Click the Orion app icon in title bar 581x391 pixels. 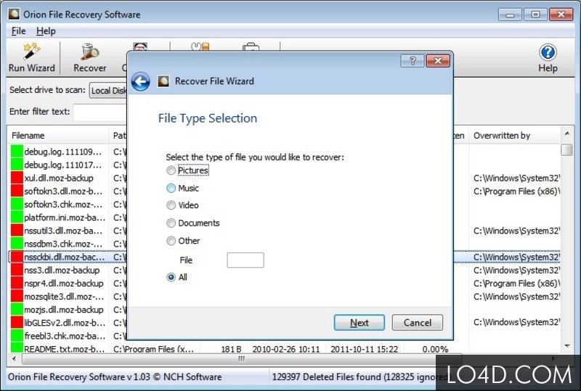click(x=14, y=14)
